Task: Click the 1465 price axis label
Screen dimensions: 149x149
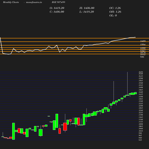Action: (x=141, y=90)
